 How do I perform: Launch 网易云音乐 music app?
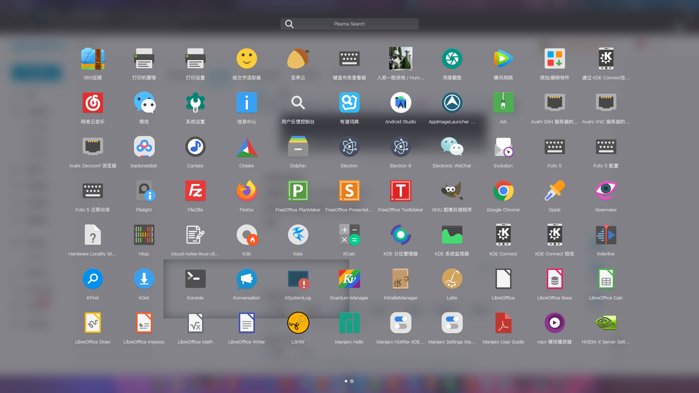(93, 103)
